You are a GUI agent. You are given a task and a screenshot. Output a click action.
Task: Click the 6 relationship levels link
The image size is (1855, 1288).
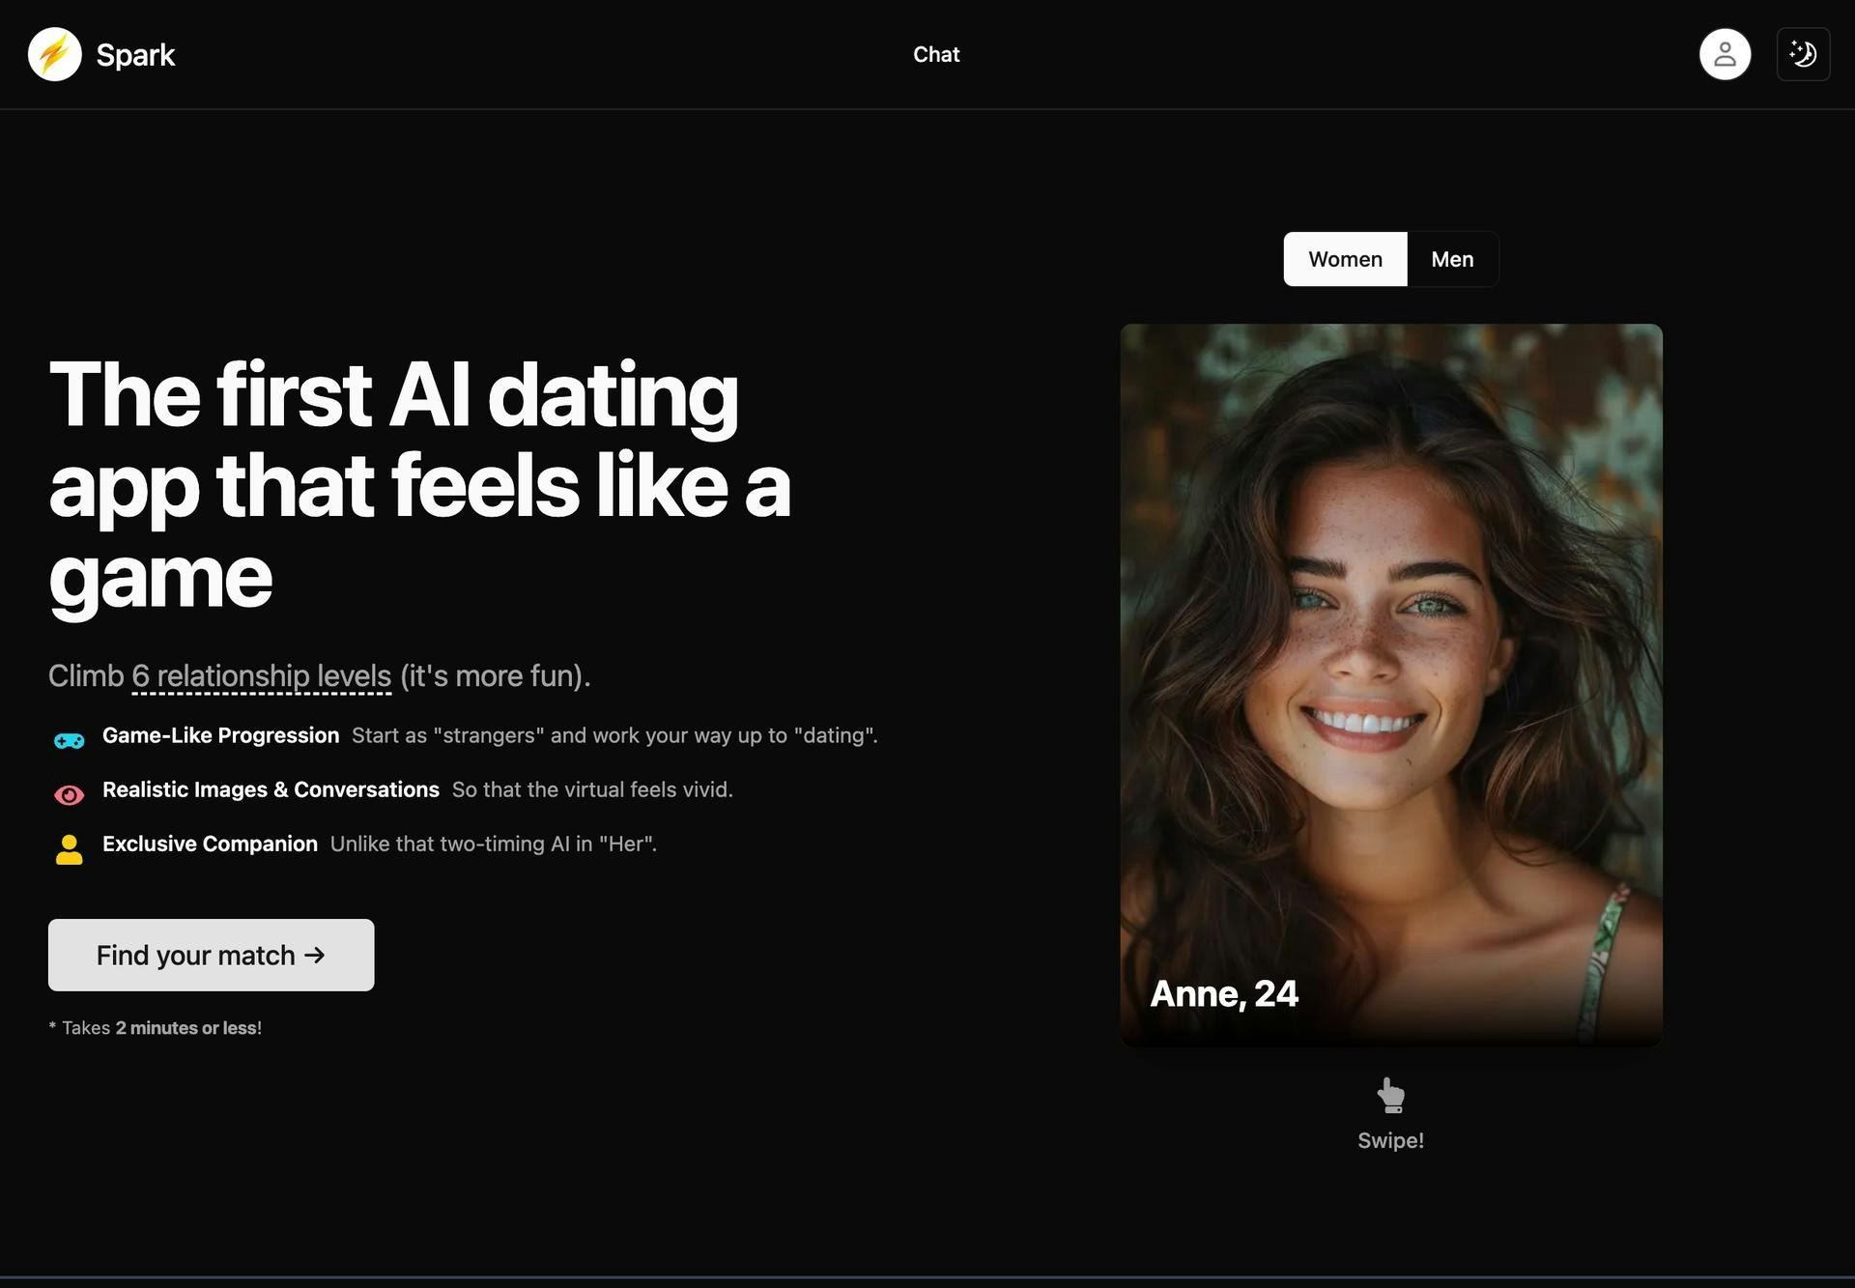click(262, 676)
